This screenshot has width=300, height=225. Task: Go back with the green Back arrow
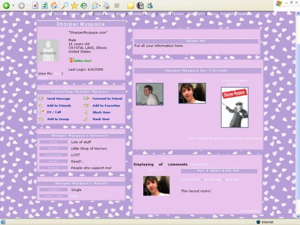[x=6, y=5]
